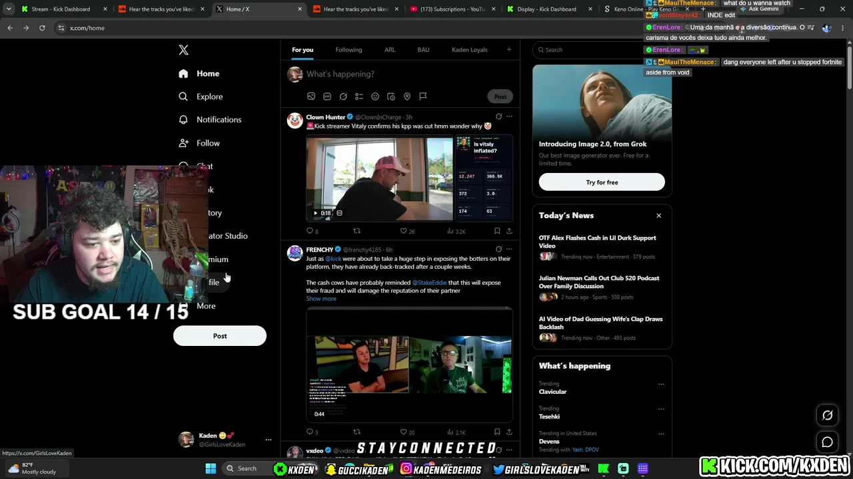Viewport: 853px width, 479px height.
Task: Repost Clown Hunter's post
Action: [x=357, y=231]
